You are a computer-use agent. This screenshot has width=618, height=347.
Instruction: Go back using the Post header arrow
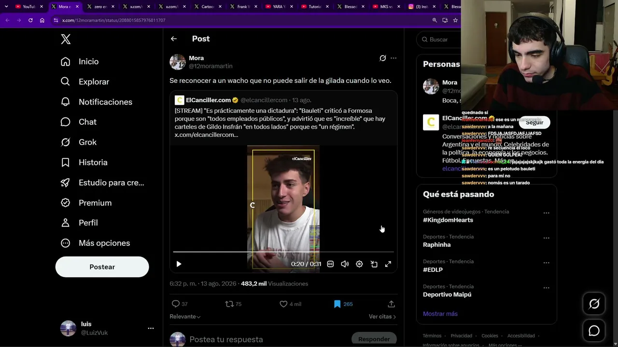click(174, 39)
